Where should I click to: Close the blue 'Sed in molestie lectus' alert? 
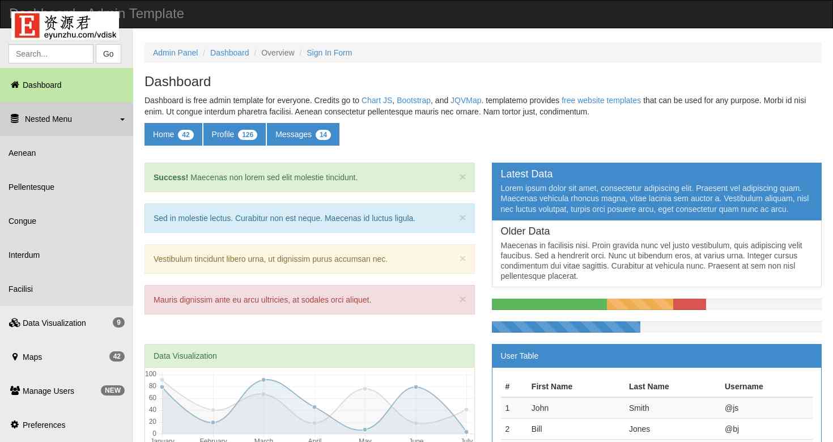(x=462, y=218)
